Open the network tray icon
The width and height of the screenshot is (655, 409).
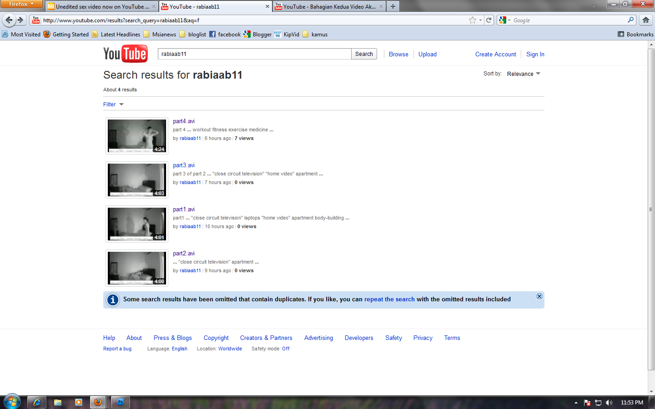598,403
